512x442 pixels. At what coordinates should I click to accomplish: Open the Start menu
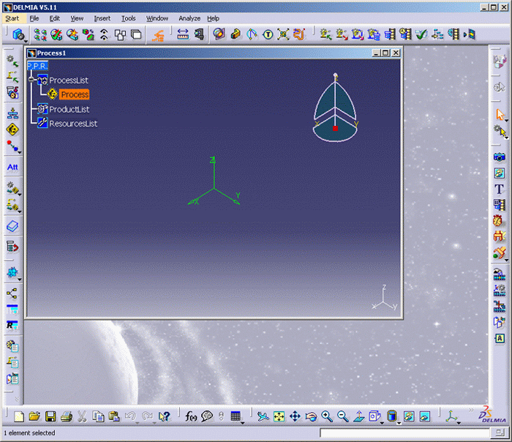pyautogui.click(x=12, y=18)
